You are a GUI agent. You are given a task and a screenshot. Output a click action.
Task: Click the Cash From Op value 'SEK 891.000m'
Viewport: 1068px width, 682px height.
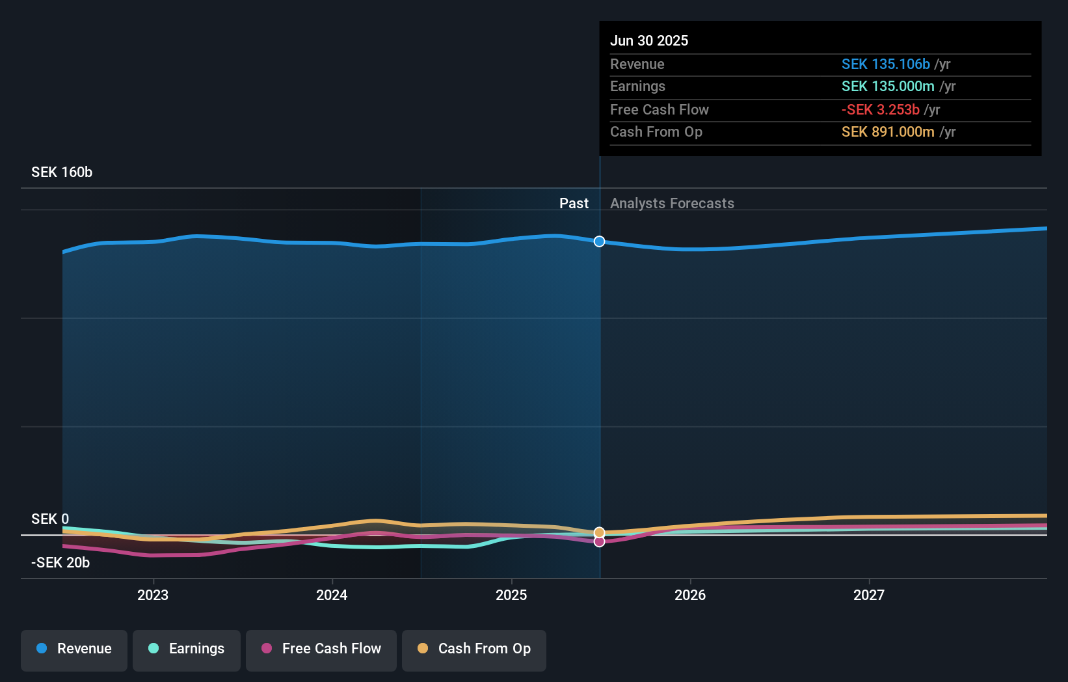888,131
